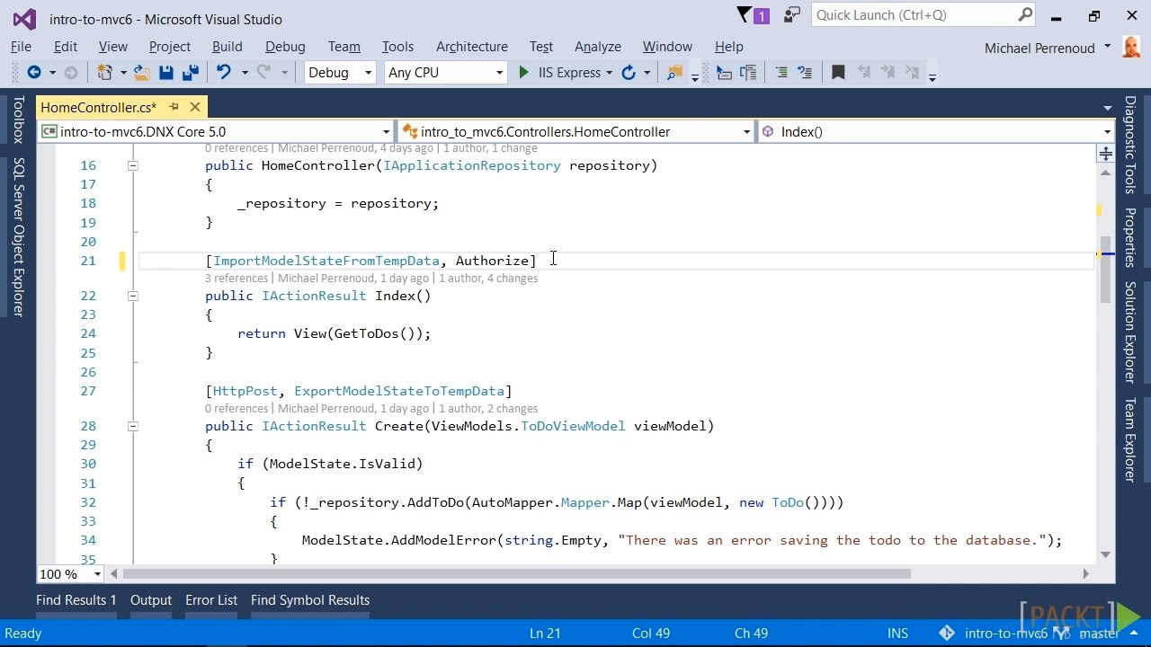Click the Open File folder icon
The height and width of the screenshot is (647, 1151).
pos(141,73)
